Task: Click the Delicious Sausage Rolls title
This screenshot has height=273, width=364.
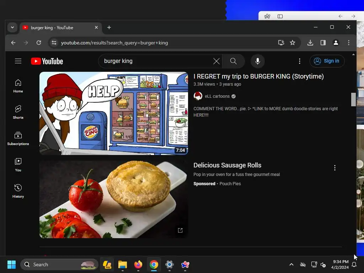Action: tap(227, 165)
